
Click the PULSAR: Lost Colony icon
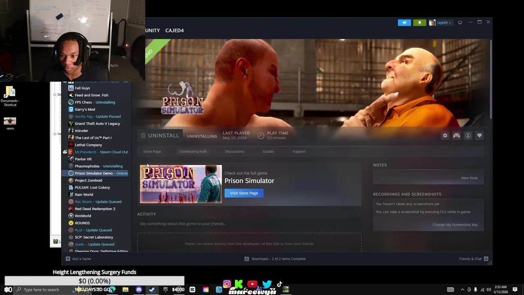coord(71,188)
